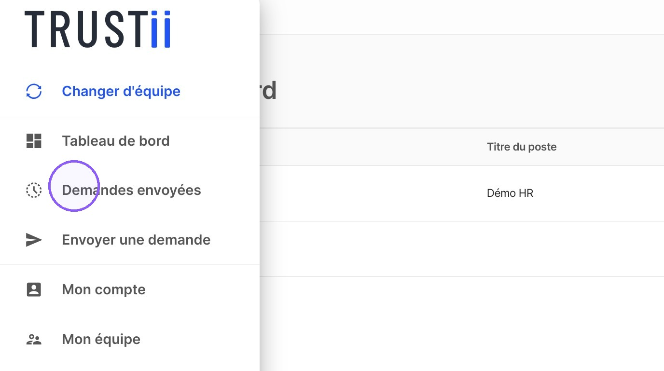Screen dimensions: 664x371
Task: Click the empty row below Démo HR
Action: [462, 249]
